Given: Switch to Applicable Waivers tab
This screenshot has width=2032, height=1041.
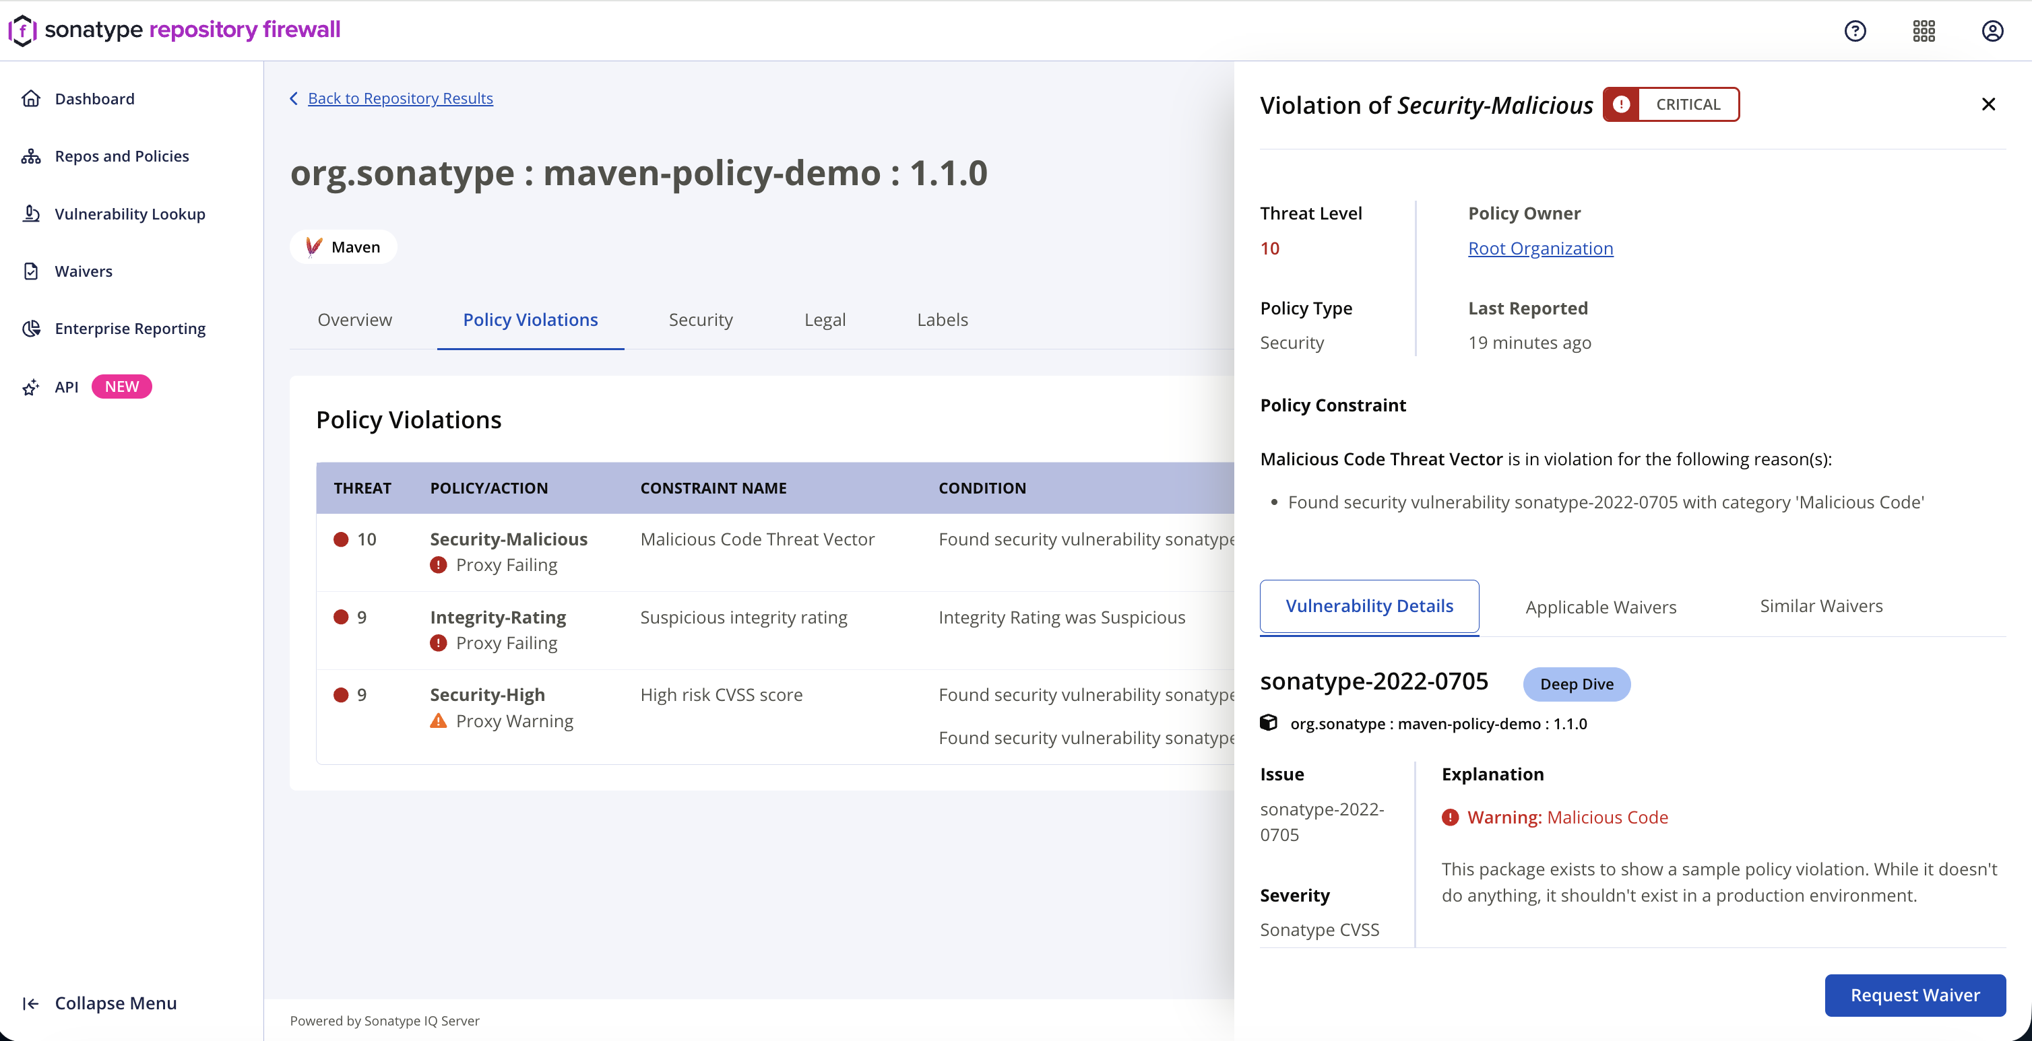Looking at the screenshot, I should click(1601, 607).
